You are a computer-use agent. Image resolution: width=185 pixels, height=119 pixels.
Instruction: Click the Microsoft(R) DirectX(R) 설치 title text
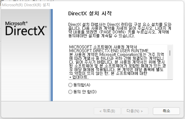[x=26, y=5]
